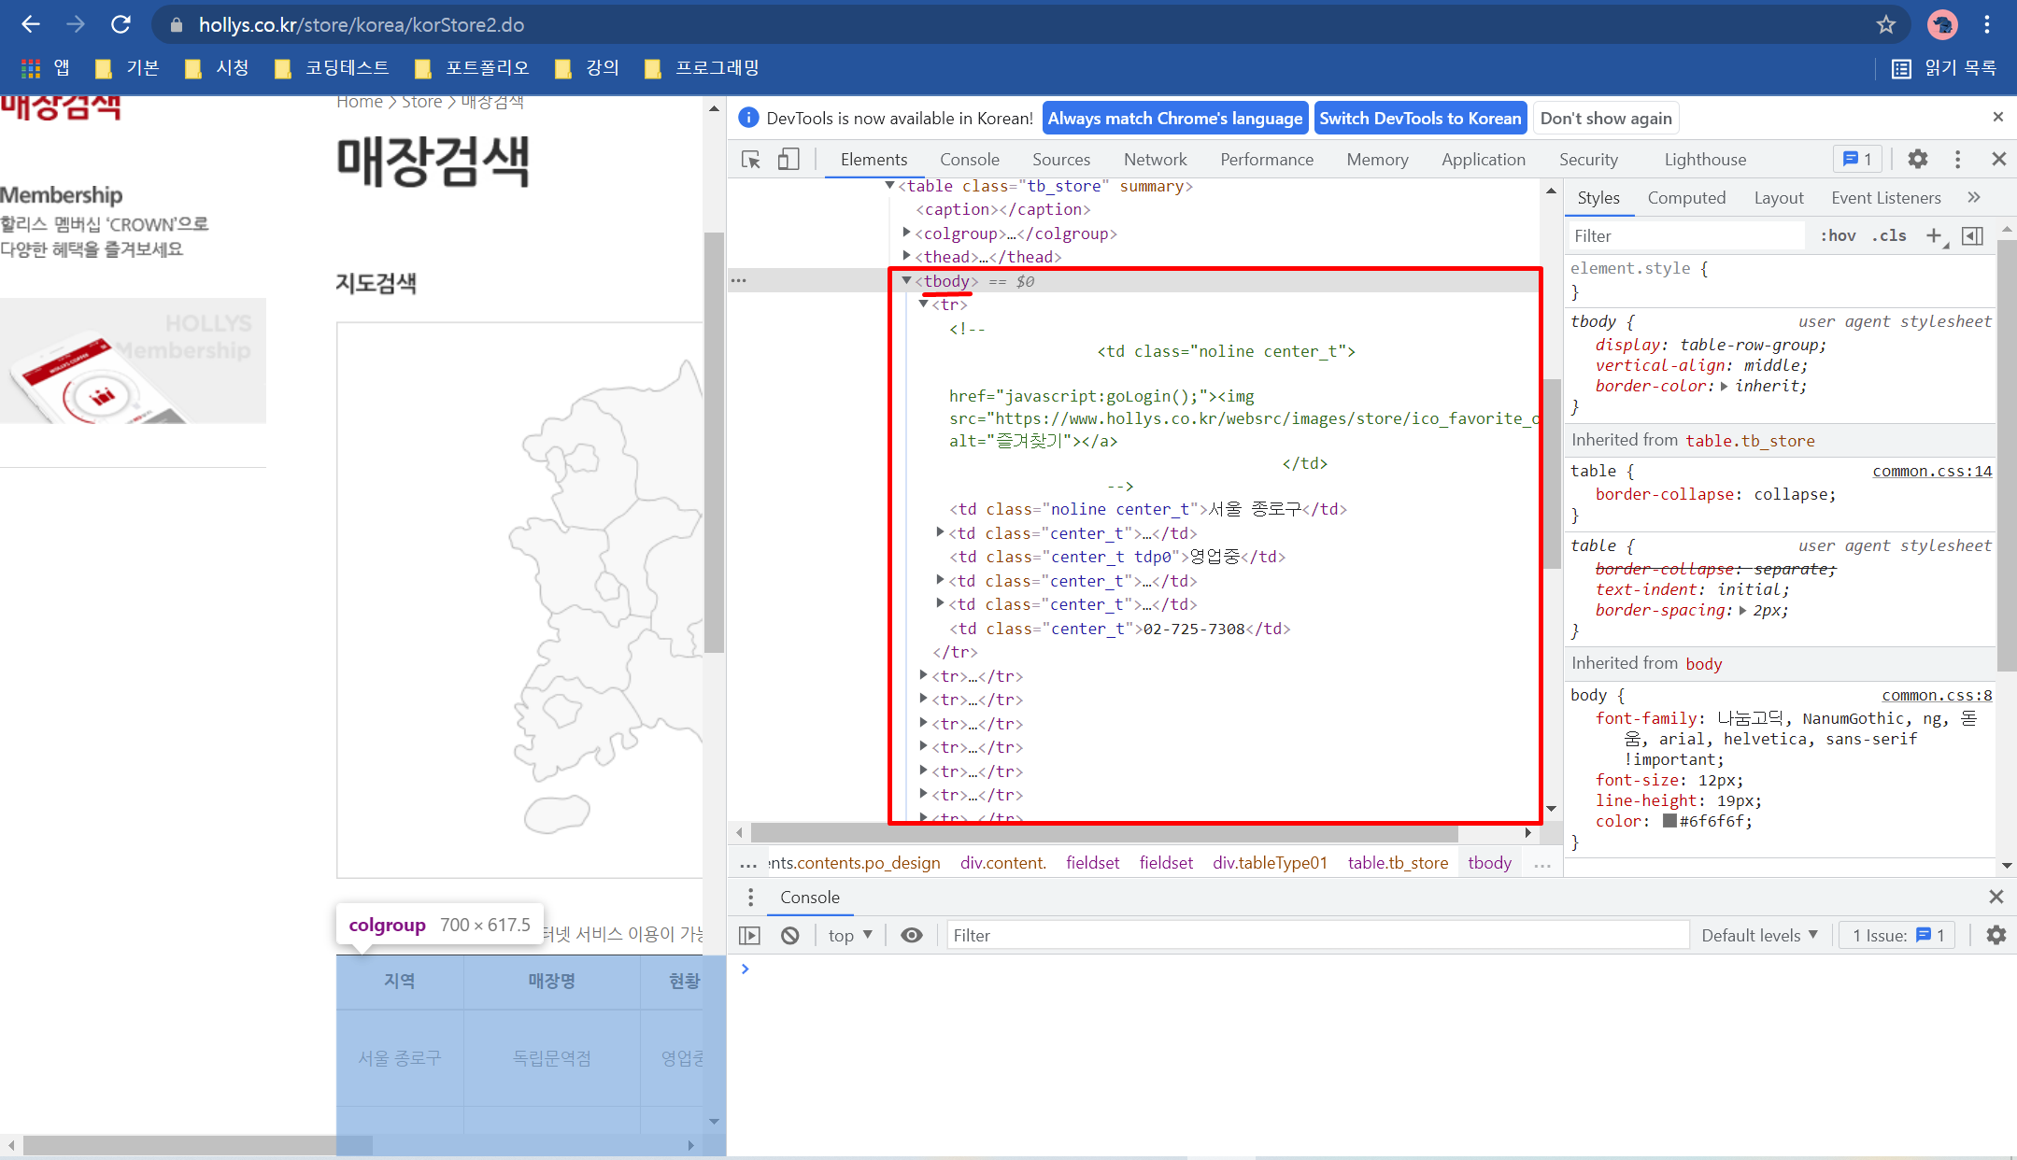This screenshot has height=1160, width=2017.
Task: Toggle the .cls element classes button
Action: tap(1889, 236)
